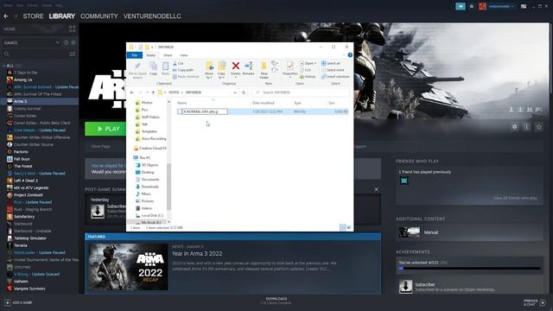Click Paste shortcut in Explorer ribbon

click(x=187, y=77)
